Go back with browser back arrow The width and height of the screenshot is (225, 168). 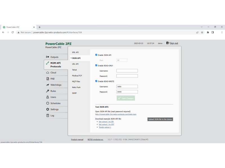click(3, 32)
